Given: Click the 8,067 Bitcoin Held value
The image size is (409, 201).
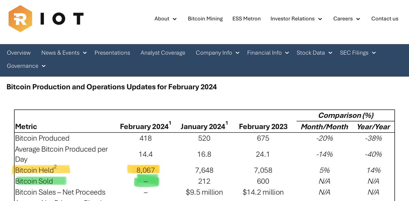Looking at the screenshot, I should click(146, 170).
